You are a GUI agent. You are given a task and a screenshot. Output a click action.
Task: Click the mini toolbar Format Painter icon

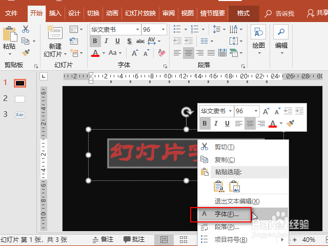coord(290,124)
